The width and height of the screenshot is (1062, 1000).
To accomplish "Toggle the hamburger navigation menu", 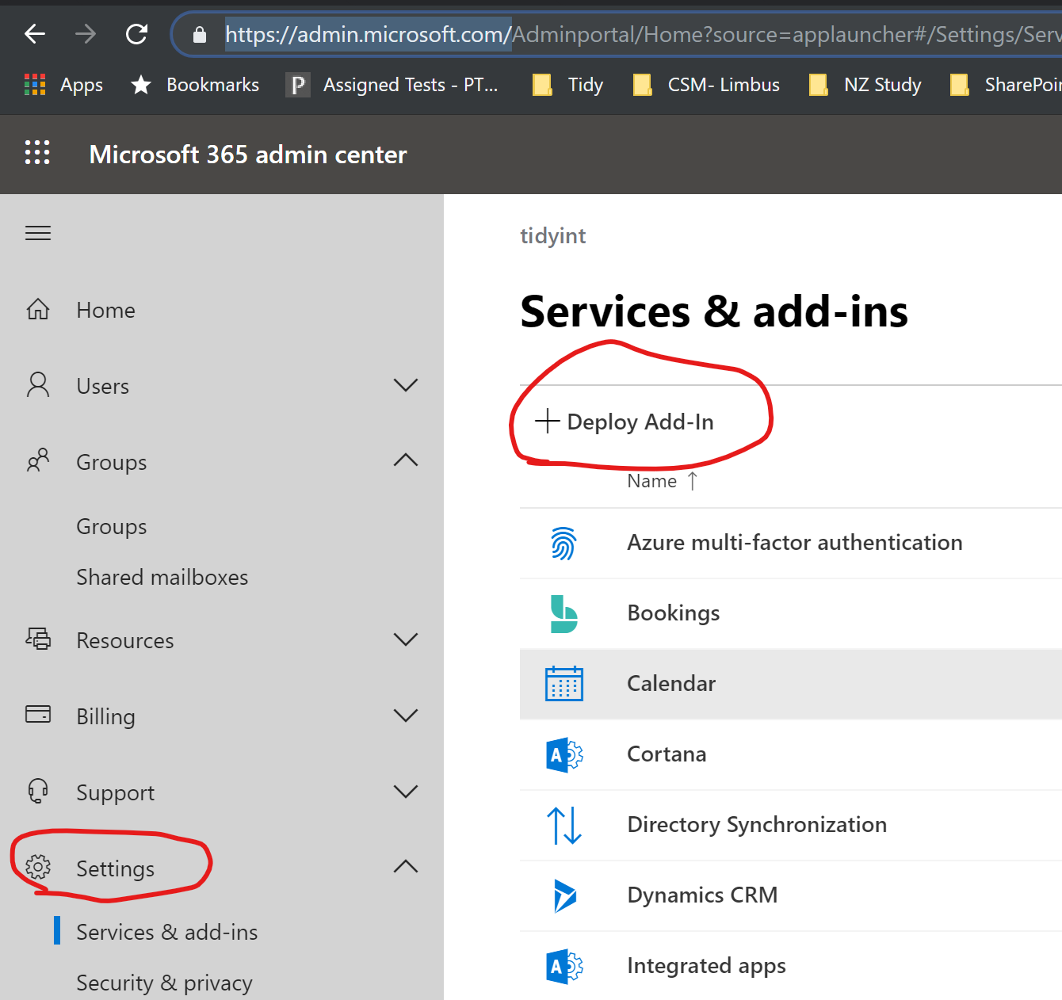I will pyautogui.click(x=38, y=233).
